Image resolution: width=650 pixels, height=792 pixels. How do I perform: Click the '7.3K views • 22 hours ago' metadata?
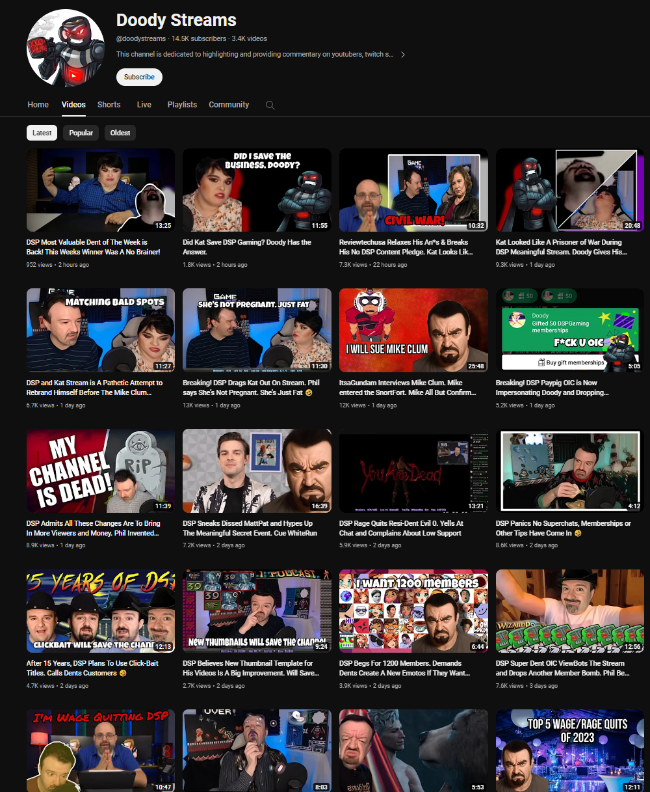[373, 265]
